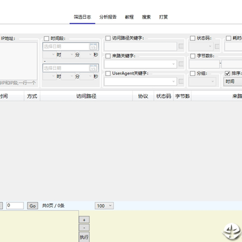The height and width of the screenshot is (242, 242).
Task: Focus the 访问路径关键字 input box
Action: click(140, 46)
